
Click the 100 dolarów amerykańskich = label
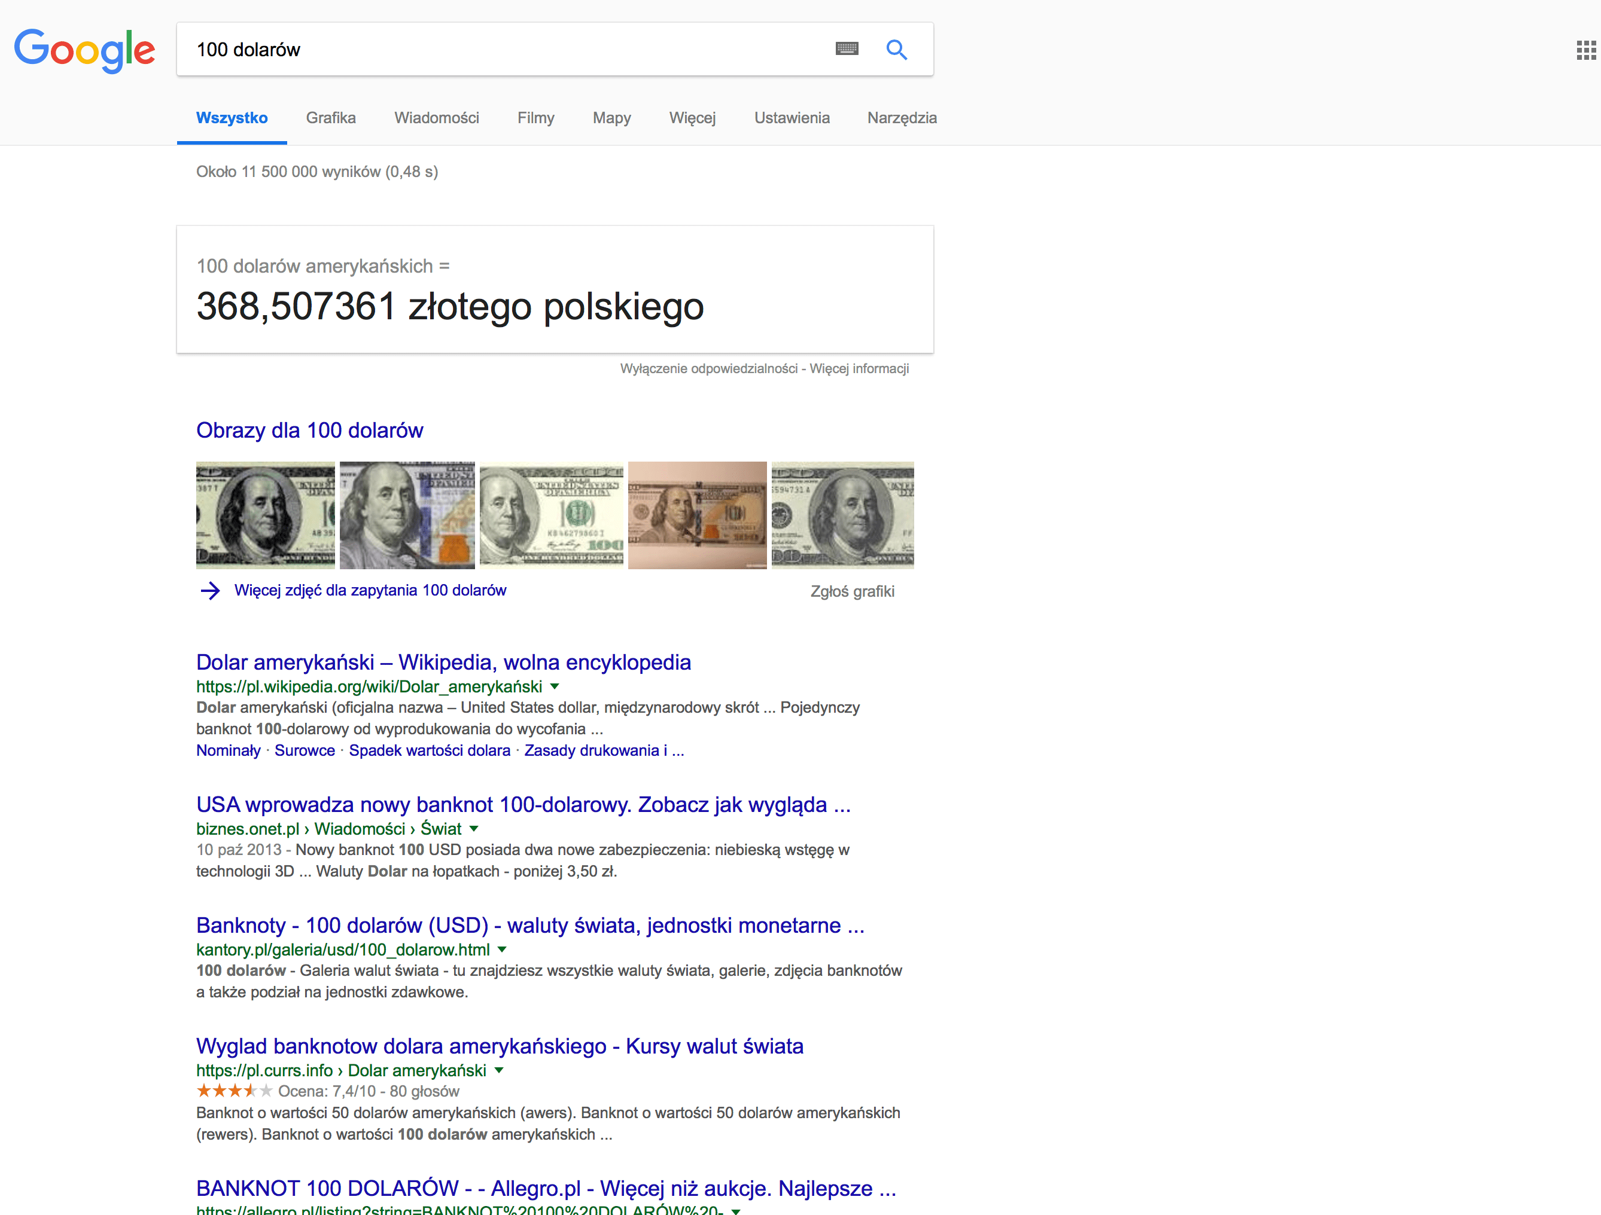323,266
